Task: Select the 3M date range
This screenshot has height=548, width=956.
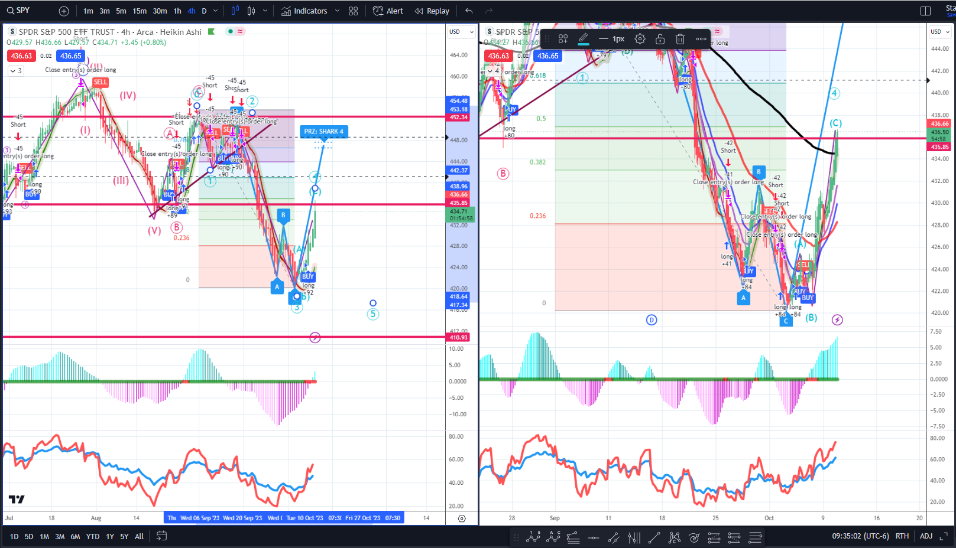Action: click(60, 537)
